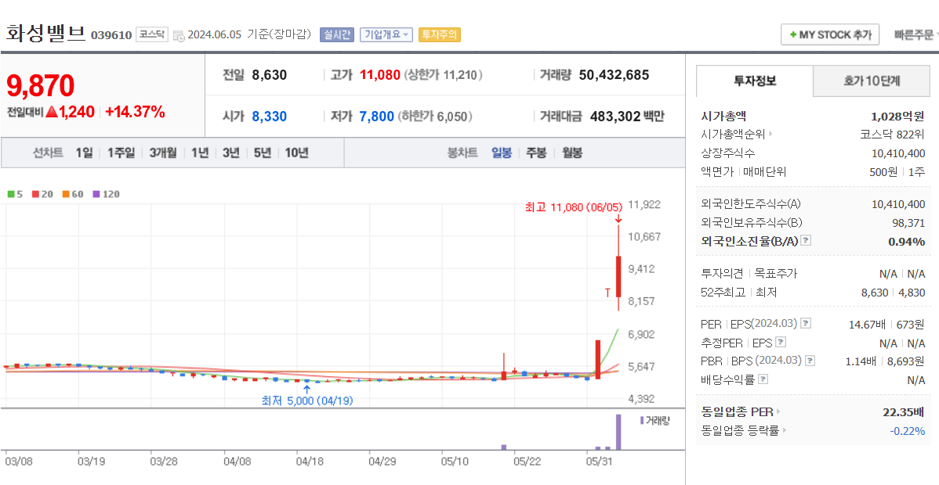Open help icon next to 배당수익률
This screenshot has width=939, height=485.
[763, 379]
